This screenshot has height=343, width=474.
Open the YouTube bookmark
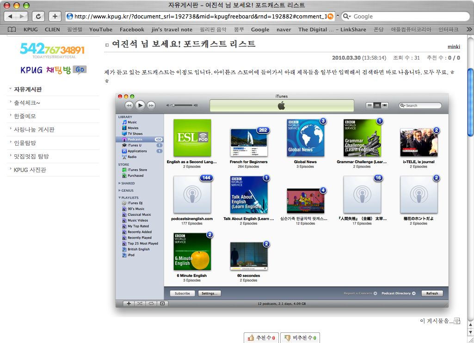101,30
